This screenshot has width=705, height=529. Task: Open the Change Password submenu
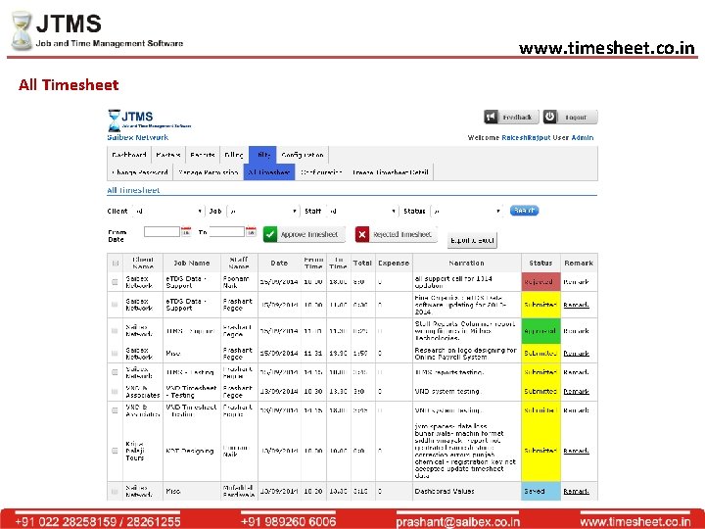[x=140, y=172]
